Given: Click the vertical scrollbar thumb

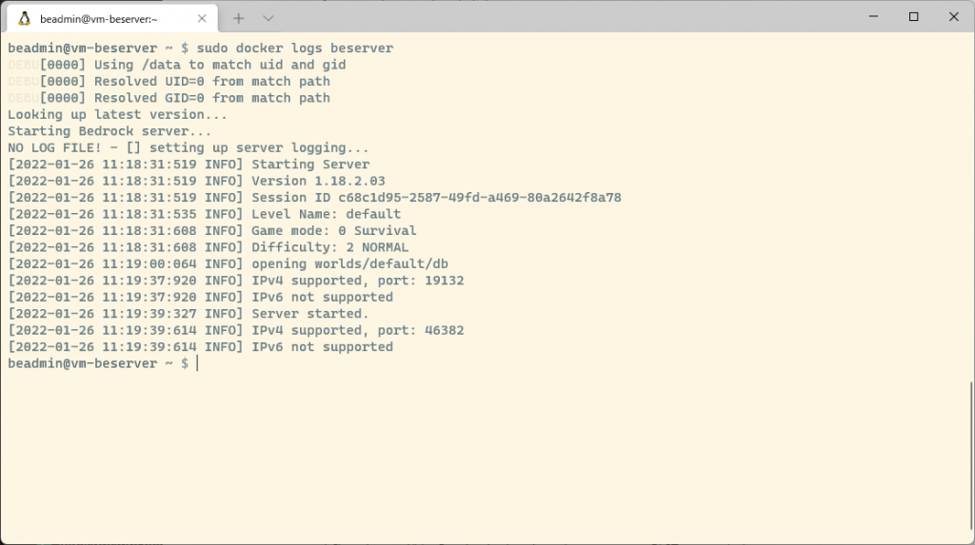Looking at the screenshot, I should click(x=970, y=457).
